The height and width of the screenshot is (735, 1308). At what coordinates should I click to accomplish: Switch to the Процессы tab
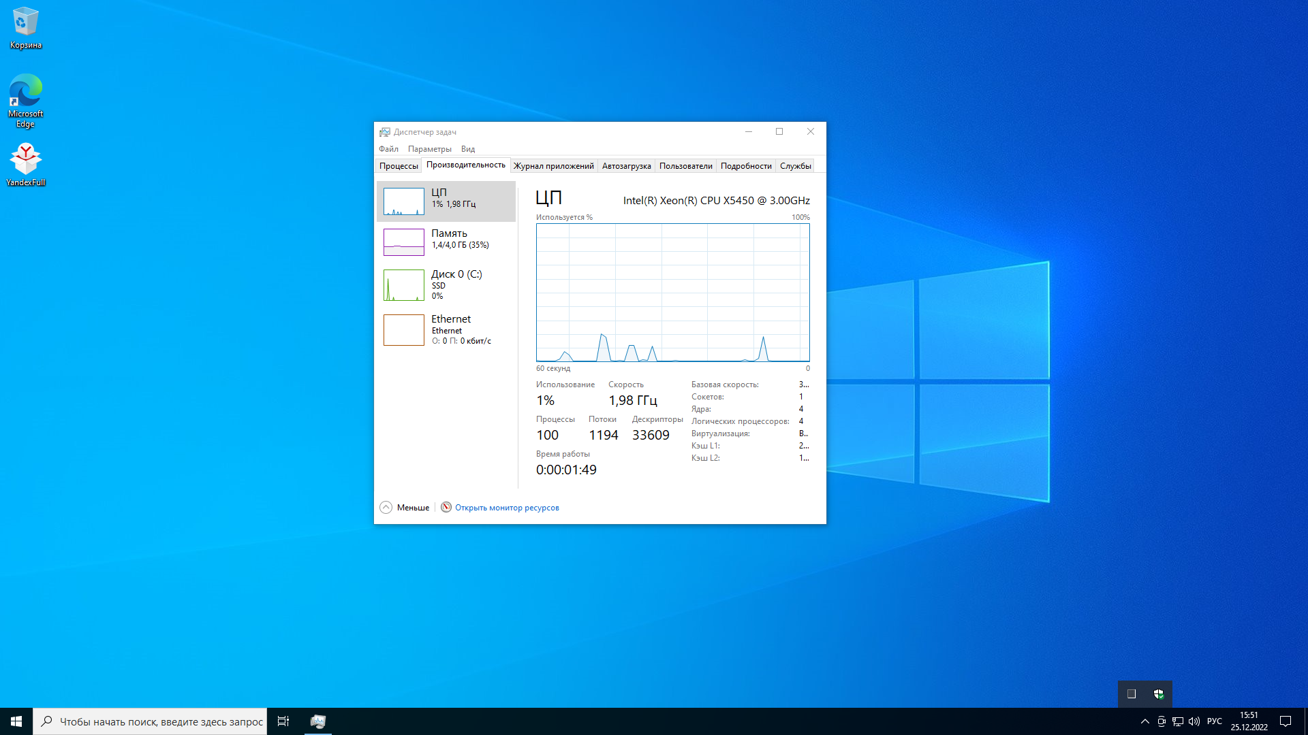click(x=399, y=166)
